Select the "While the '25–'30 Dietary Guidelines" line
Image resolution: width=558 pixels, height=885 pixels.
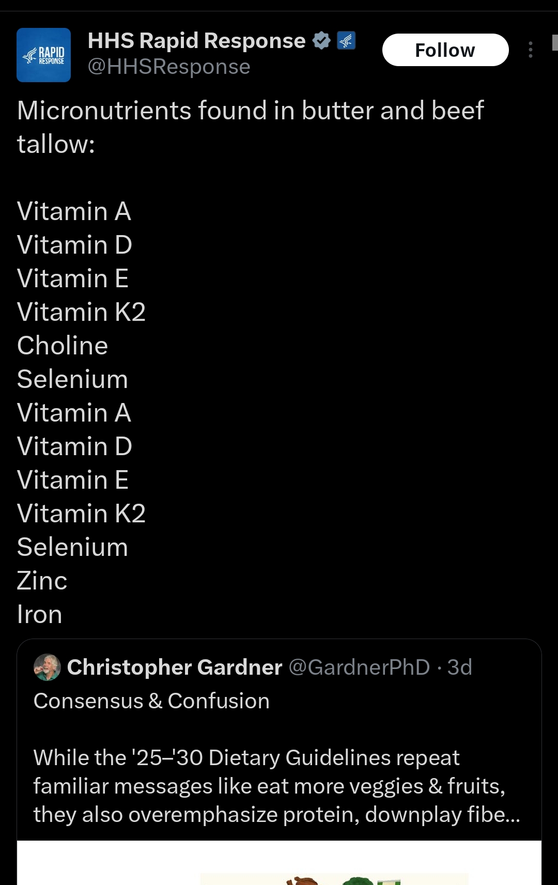246,758
